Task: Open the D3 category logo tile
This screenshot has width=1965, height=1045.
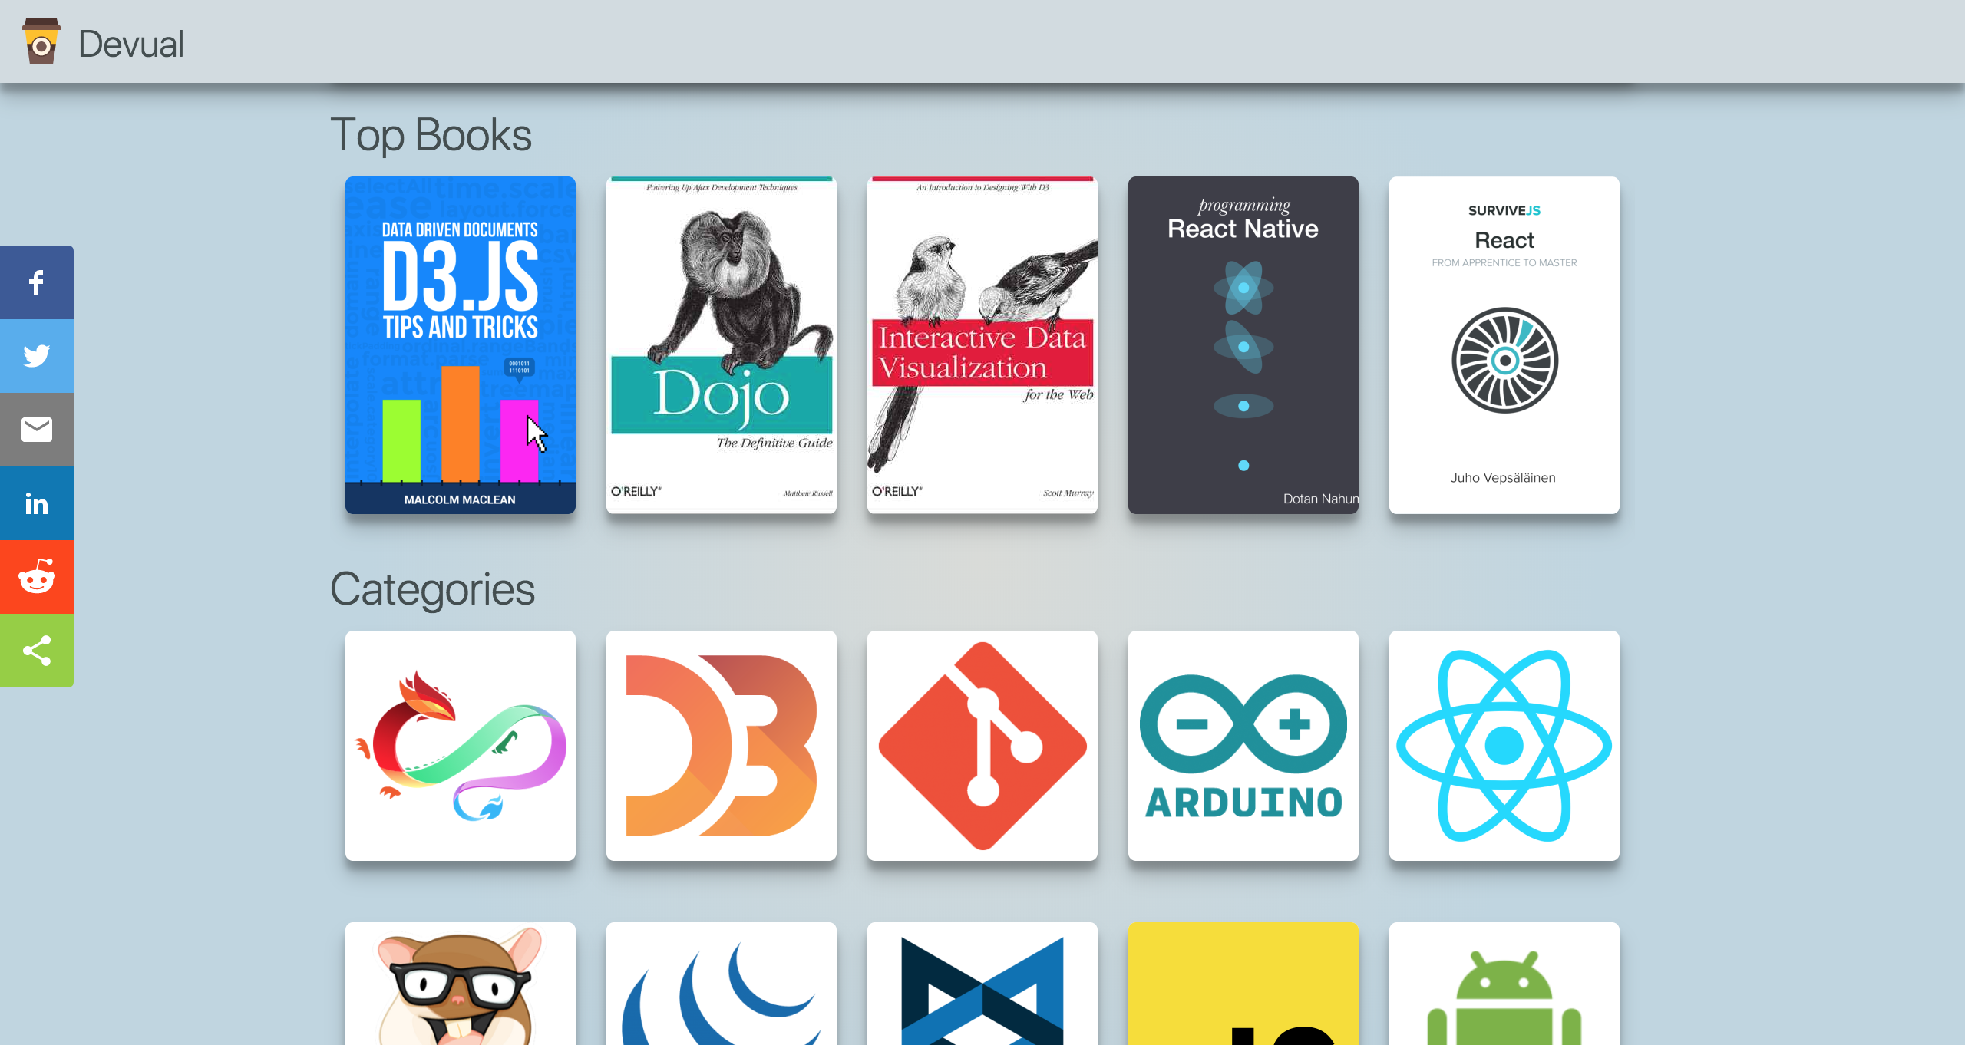Action: click(721, 745)
